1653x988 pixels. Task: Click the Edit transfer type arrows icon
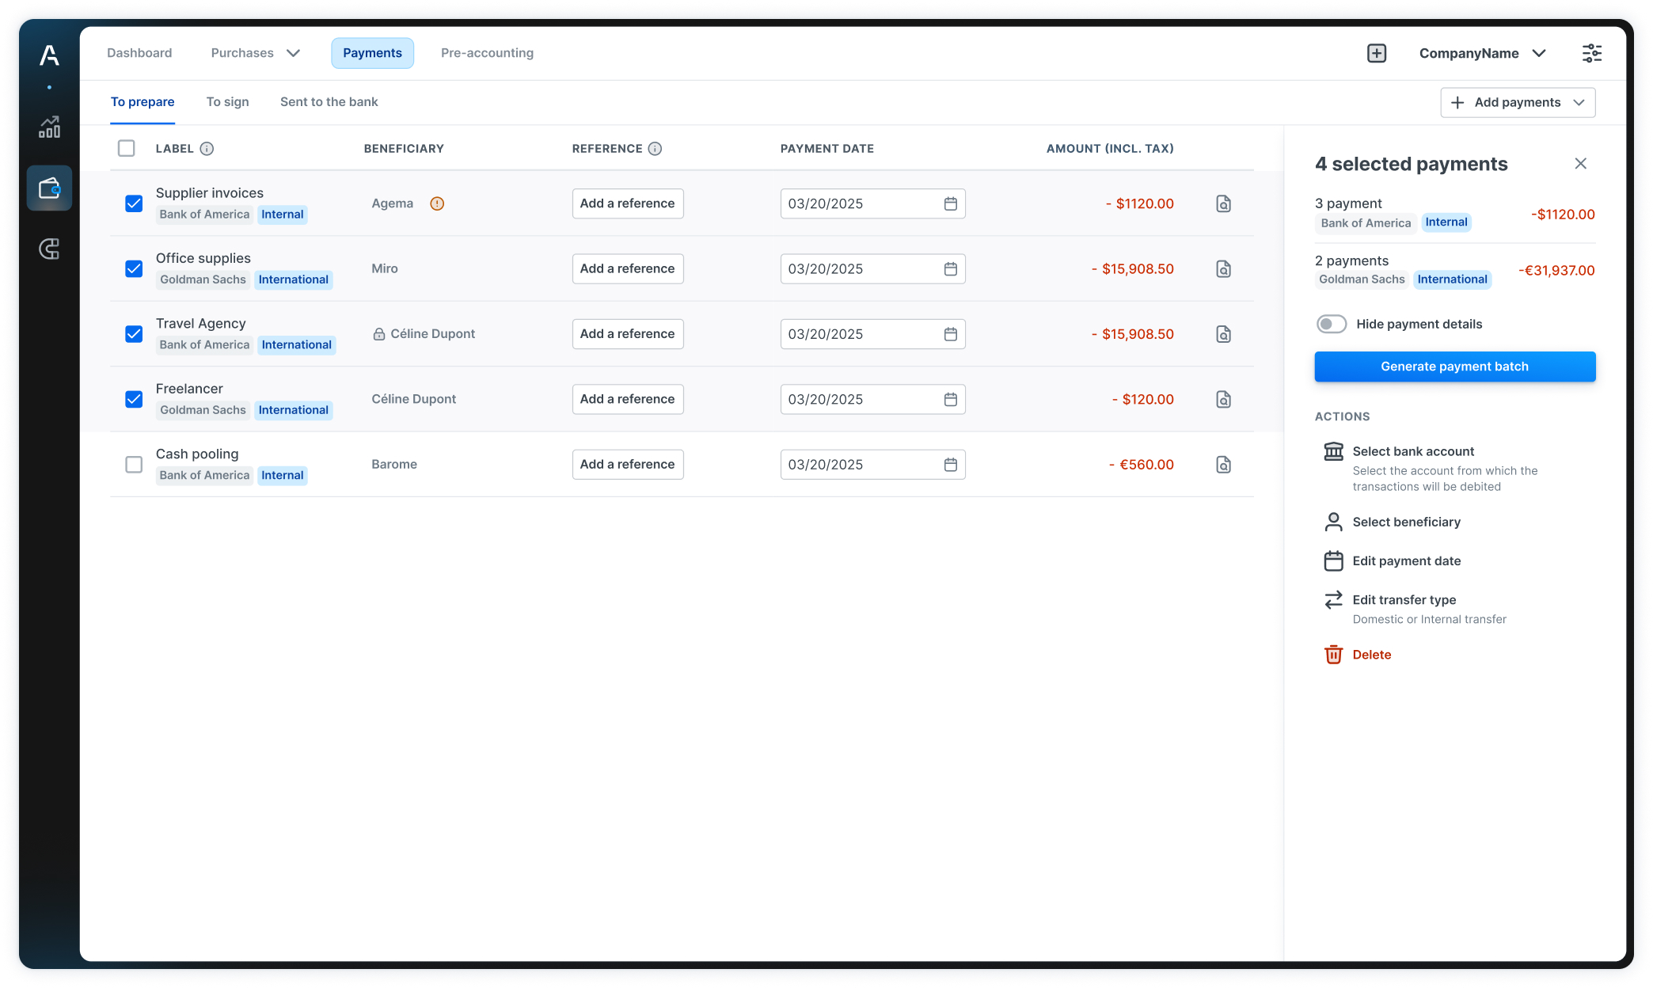pyautogui.click(x=1333, y=600)
